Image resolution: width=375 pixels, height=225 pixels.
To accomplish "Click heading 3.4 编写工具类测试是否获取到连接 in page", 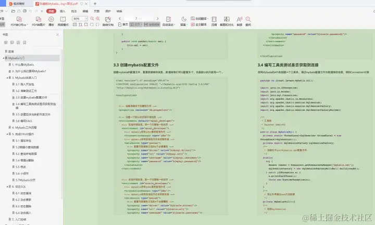I will click(288, 65).
